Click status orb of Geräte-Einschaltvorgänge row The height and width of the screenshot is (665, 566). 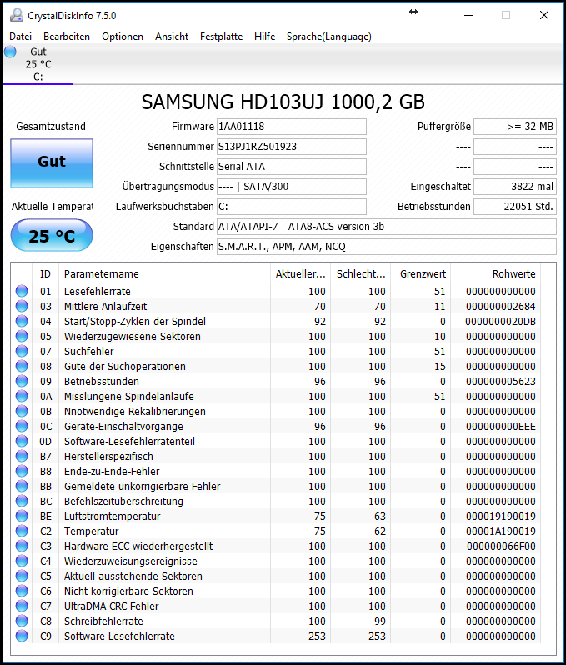tap(22, 426)
